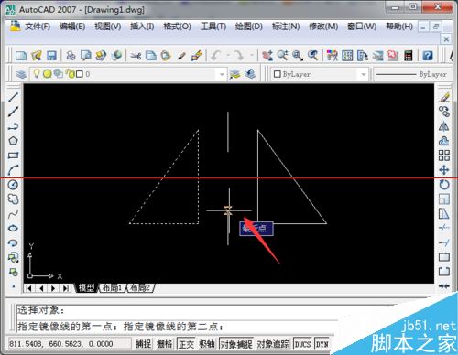Select the Ellipse tool
The height and width of the screenshot is (355, 458).
pos(13,228)
